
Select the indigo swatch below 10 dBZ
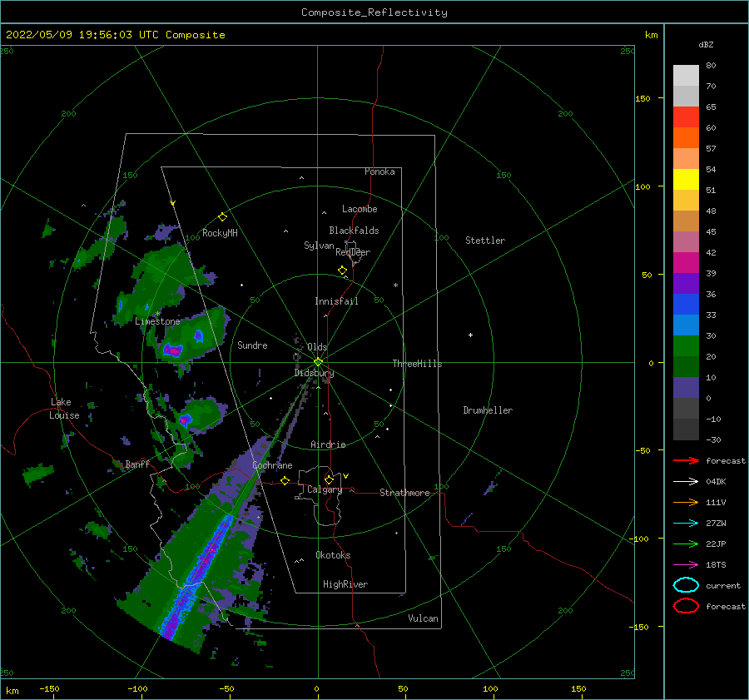coord(686,387)
